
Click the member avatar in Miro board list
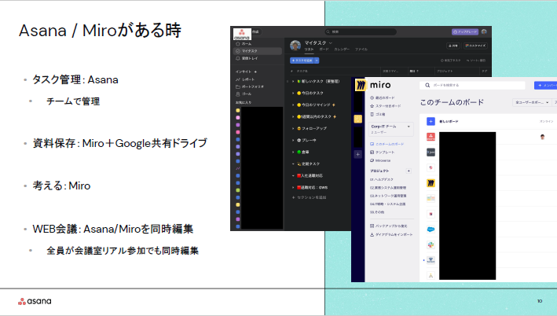click(x=542, y=137)
